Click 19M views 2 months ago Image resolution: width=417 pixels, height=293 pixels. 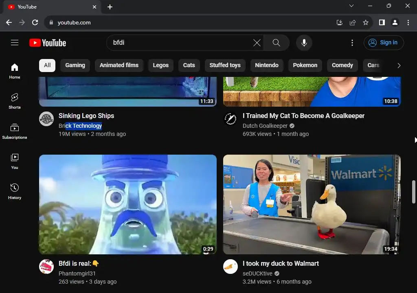tap(92, 134)
